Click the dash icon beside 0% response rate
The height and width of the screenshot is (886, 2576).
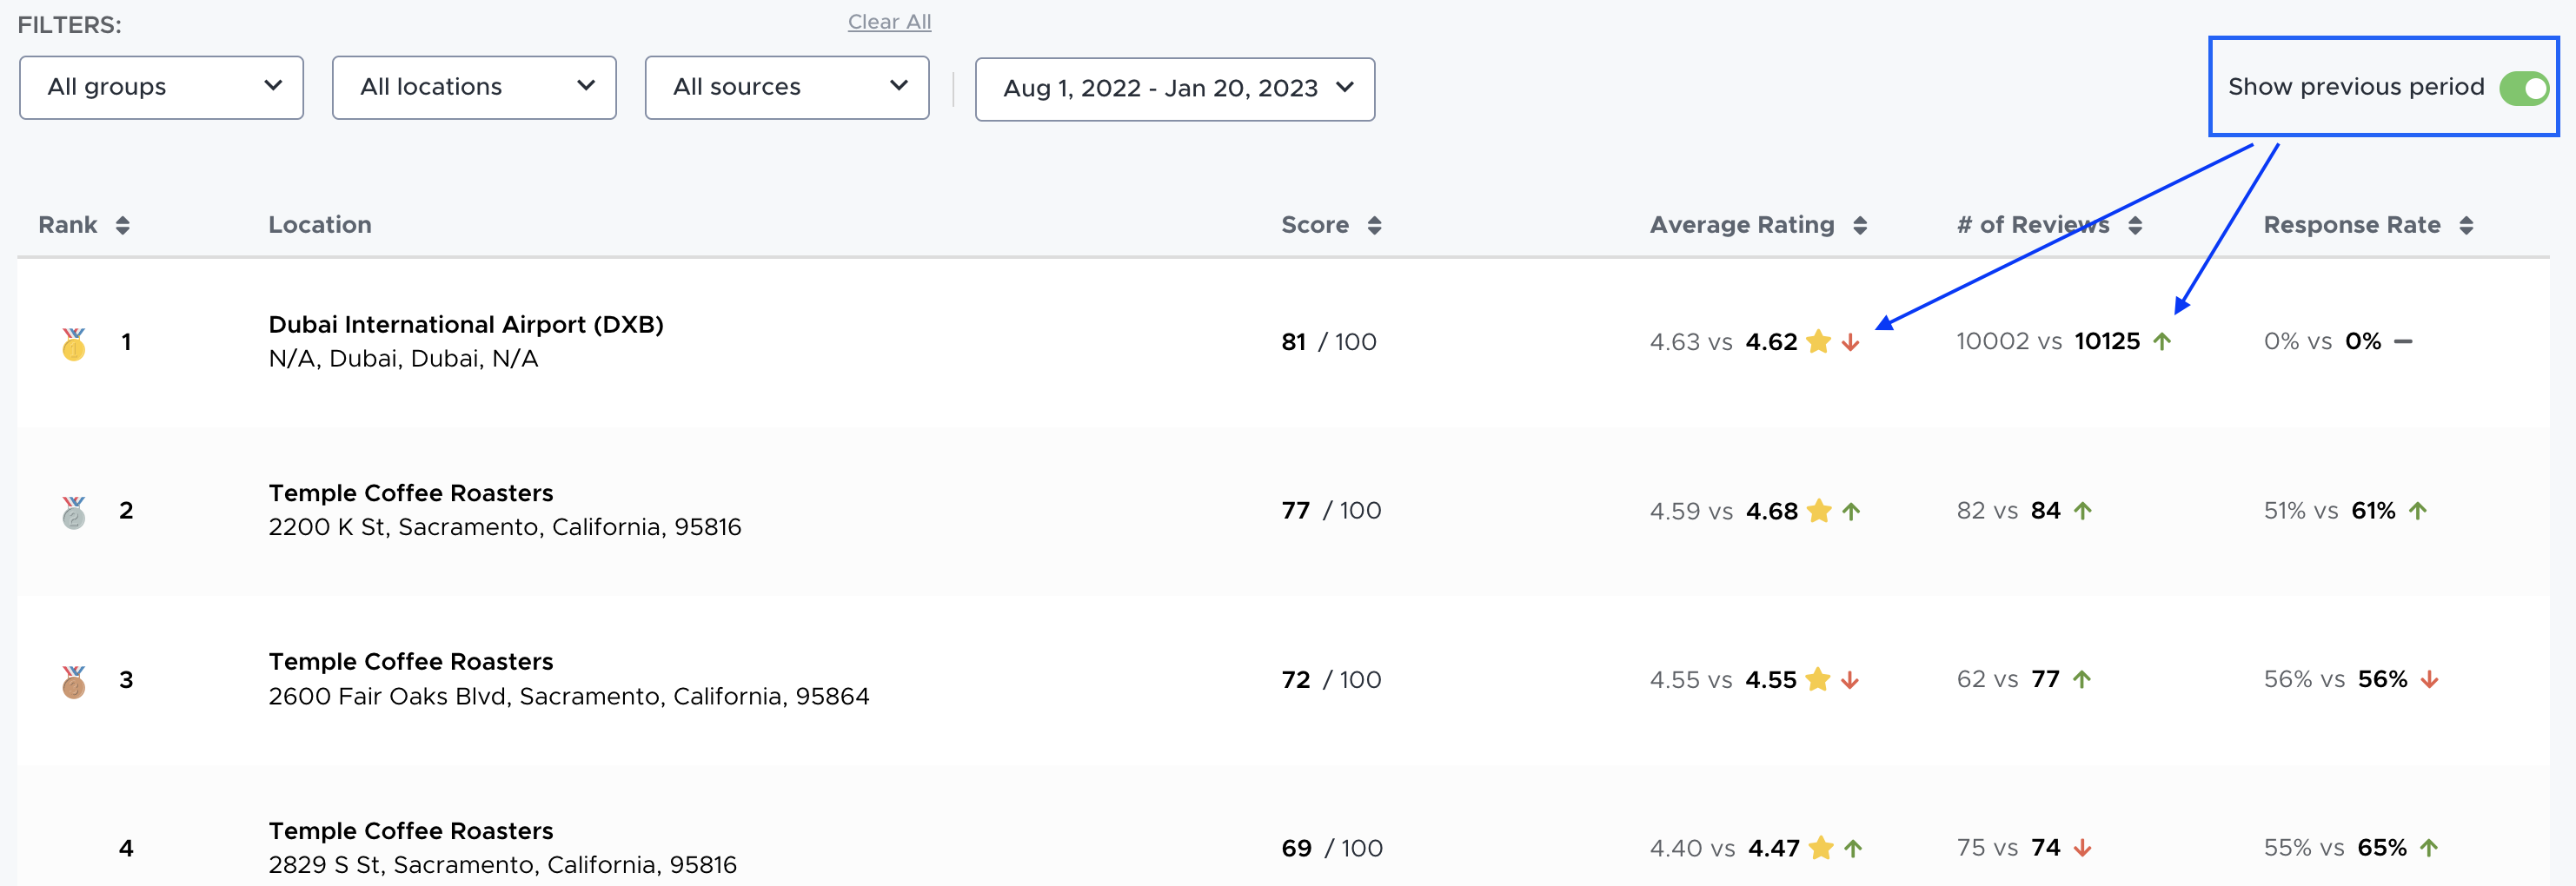[2404, 342]
